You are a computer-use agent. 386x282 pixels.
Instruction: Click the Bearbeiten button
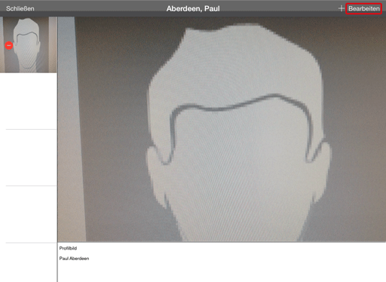tap(363, 8)
